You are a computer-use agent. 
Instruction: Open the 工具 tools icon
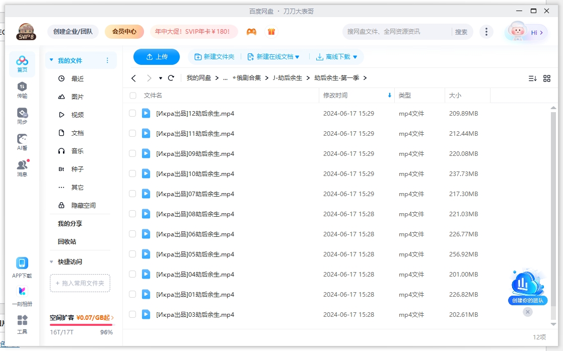(22, 324)
